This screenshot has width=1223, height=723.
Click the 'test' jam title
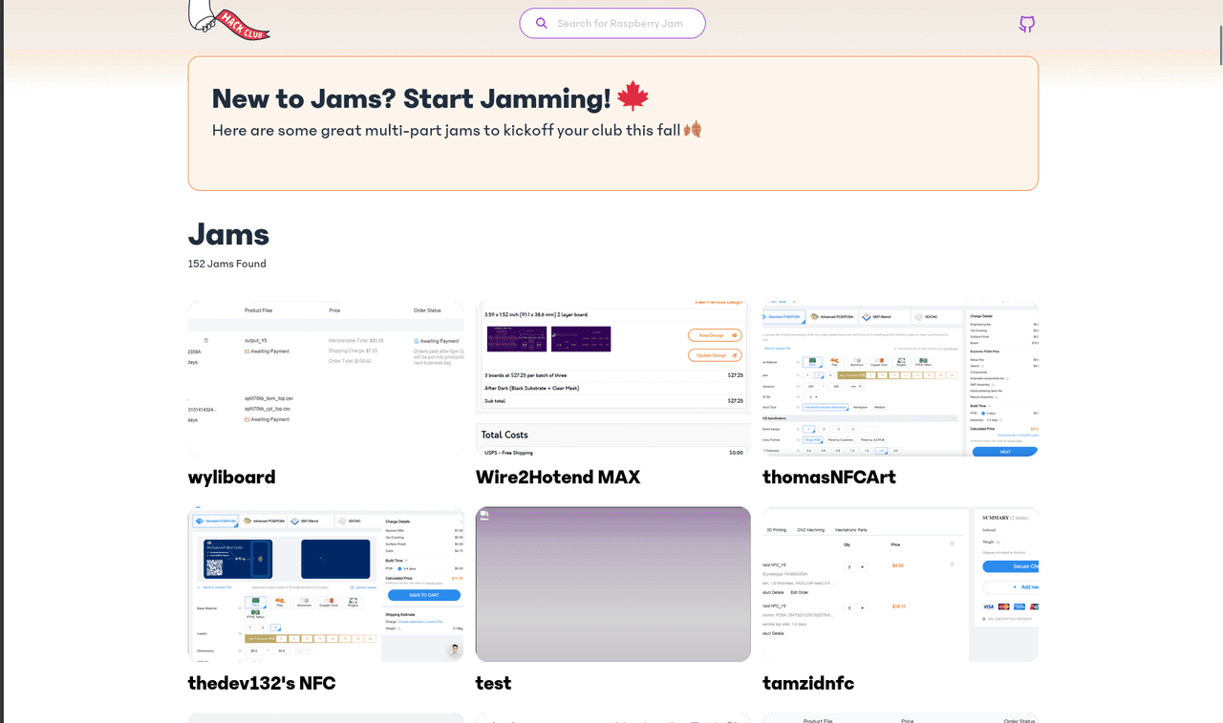point(493,683)
